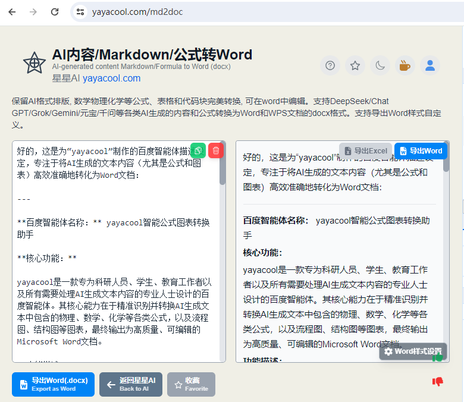Toggle dark mode with the moon icon
The height and width of the screenshot is (402, 464).
pyautogui.click(x=380, y=65)
